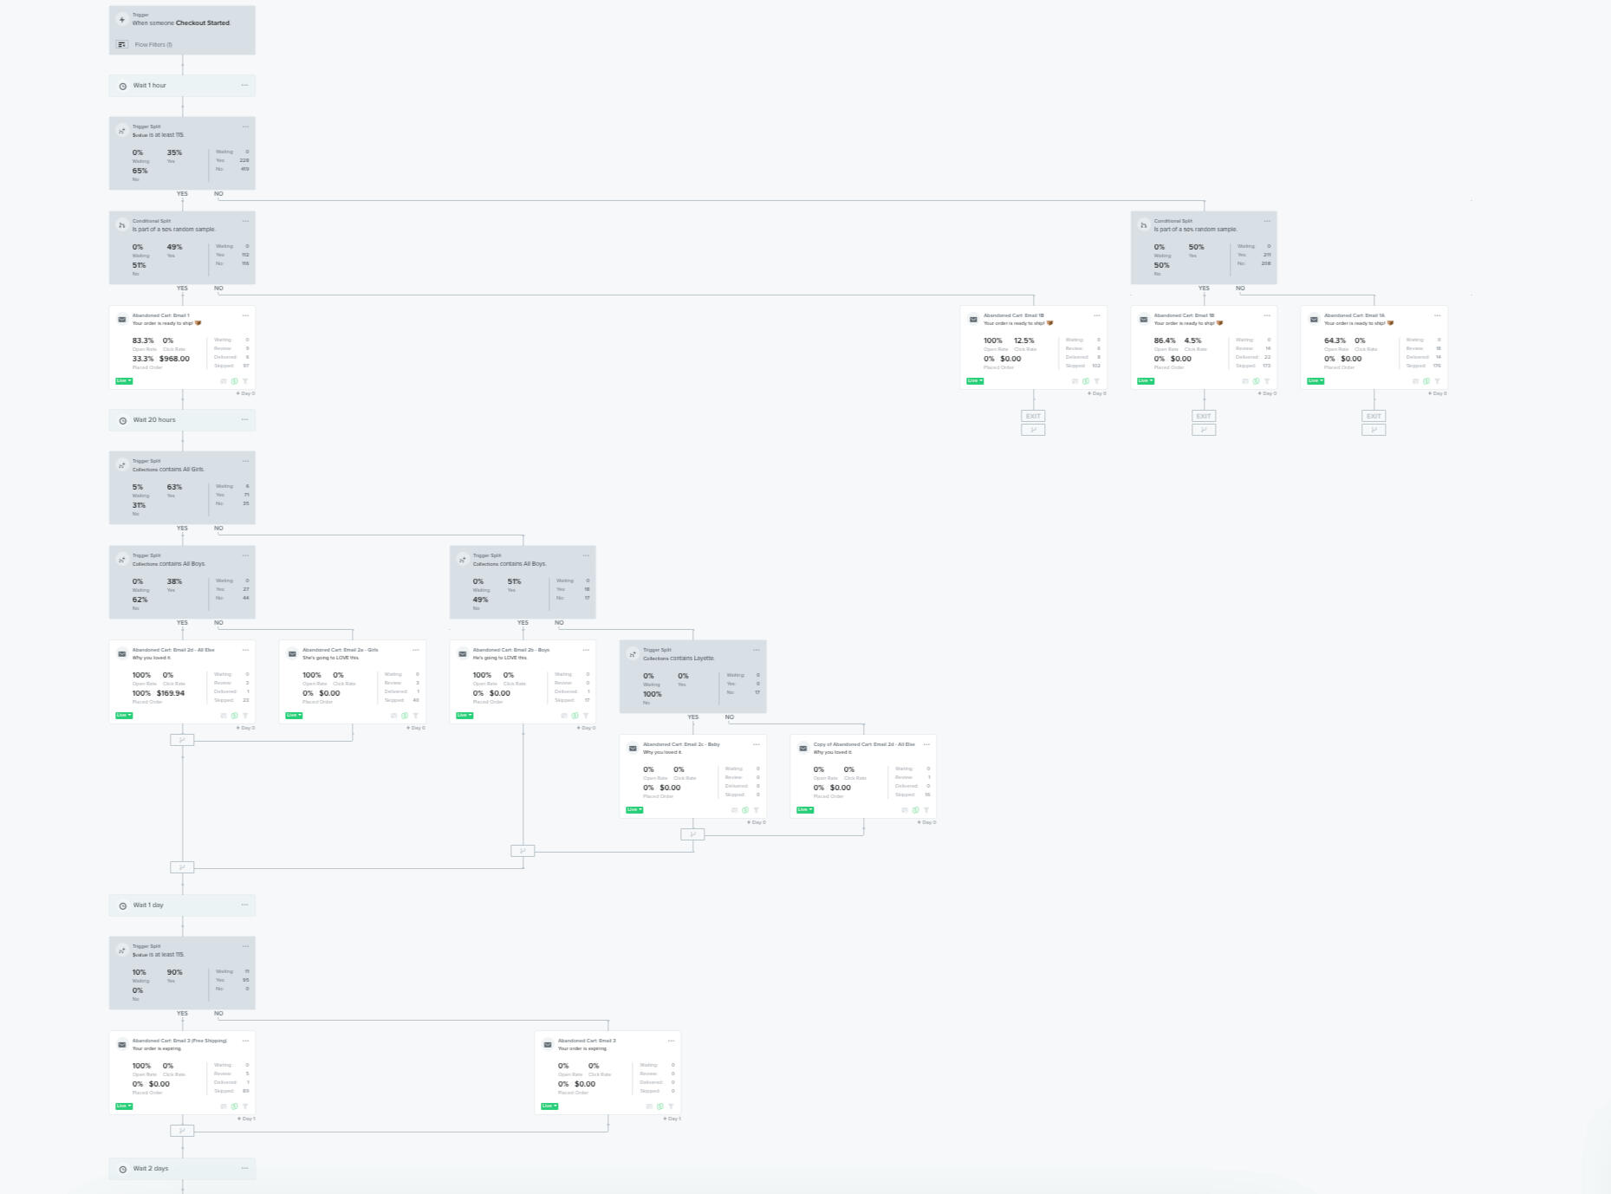Click envelope icon on Email 3 (Free Shipping)
Image resolution: width=1611 pixels, height=1194 pixels.
click(x=122, y=1044)
